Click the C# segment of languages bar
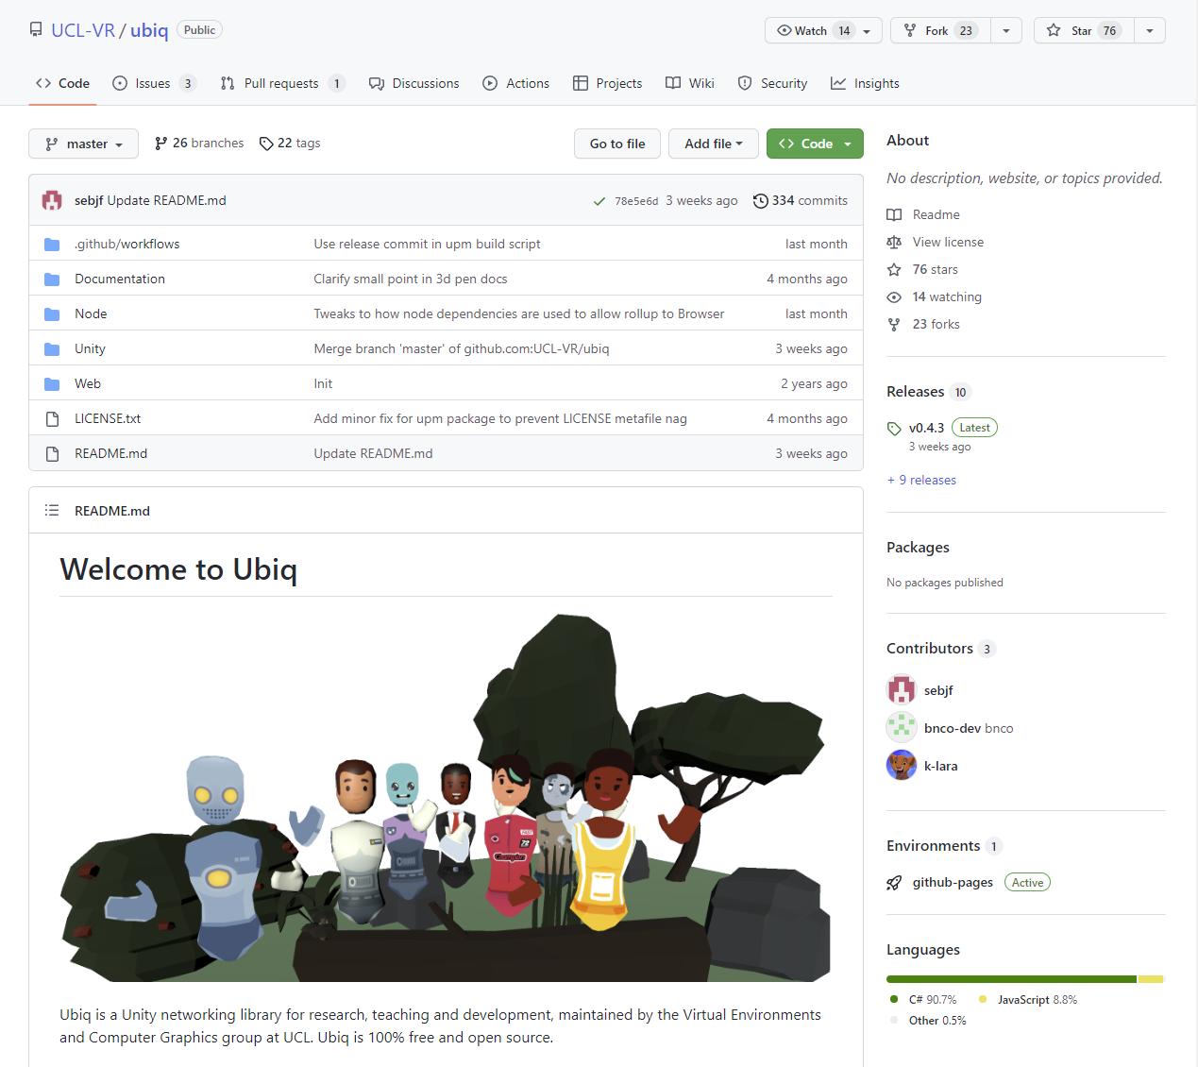This screenshot has width=1198, height=1067. tap(1011, 979)
